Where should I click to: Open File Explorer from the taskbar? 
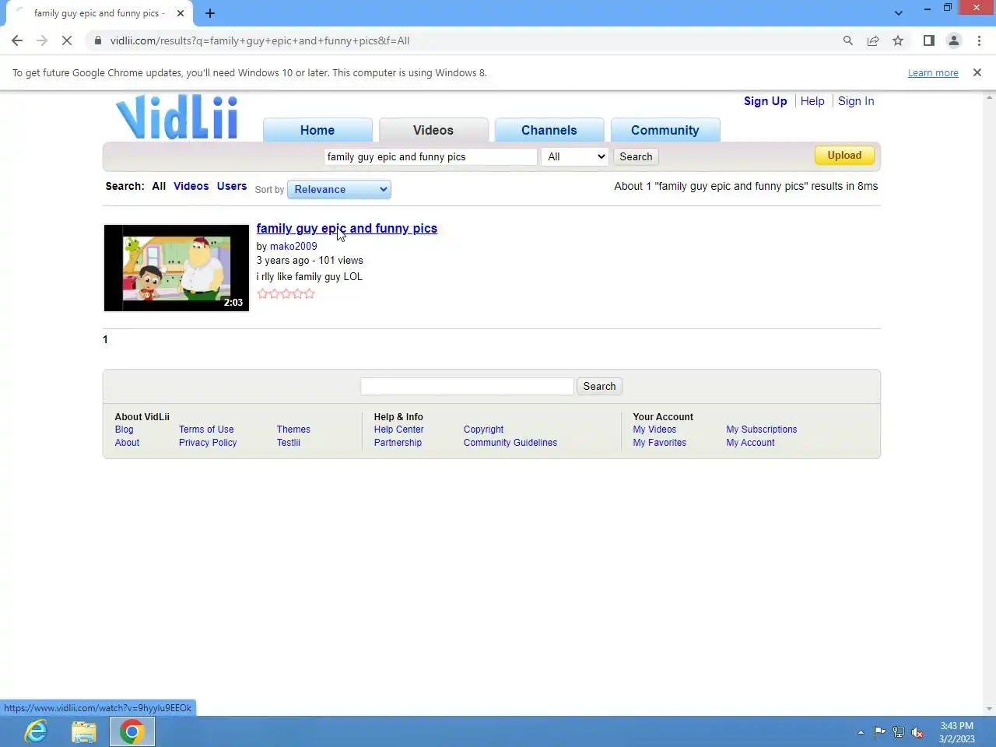(84, 731)
